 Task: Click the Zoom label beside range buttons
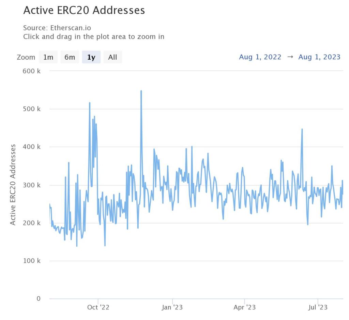point(26,57)
